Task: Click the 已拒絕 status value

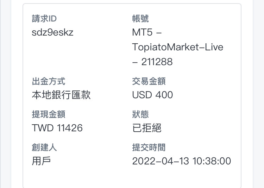Action: click(x=147, y=128)
